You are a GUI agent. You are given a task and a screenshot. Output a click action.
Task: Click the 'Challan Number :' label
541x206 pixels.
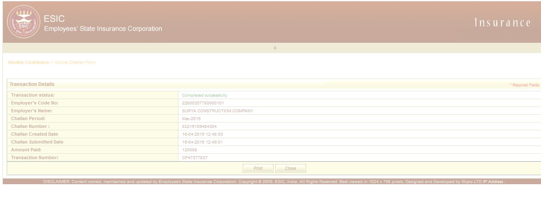(30, 127)
